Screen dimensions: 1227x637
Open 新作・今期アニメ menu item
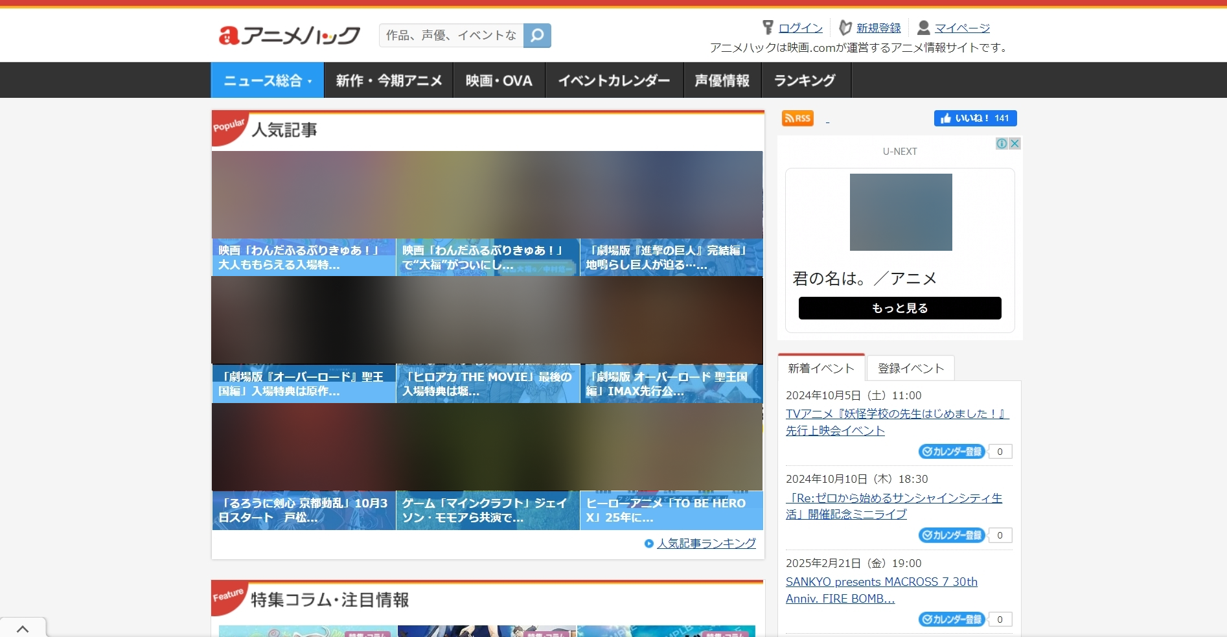[389, 80]
